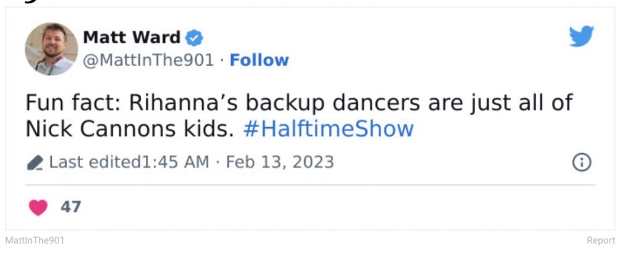
Task: Click the Nick Cannons kids text
Action: pos(130,129)
